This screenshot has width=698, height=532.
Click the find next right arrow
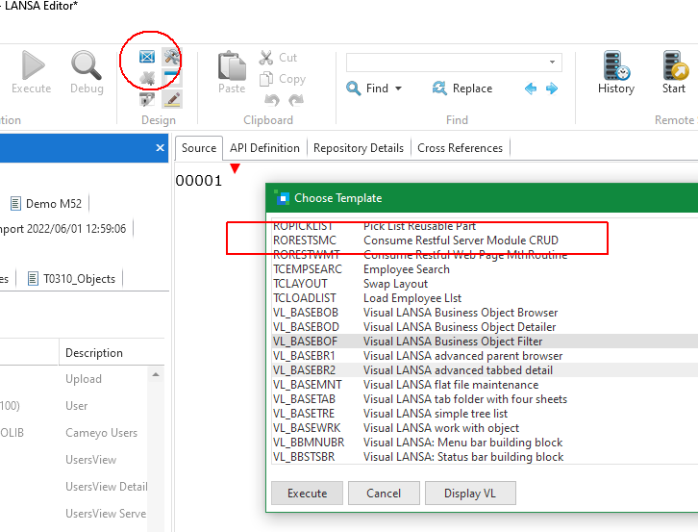tap(552, 89)
